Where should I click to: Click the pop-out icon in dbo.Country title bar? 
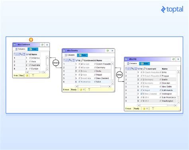(107, 51)
